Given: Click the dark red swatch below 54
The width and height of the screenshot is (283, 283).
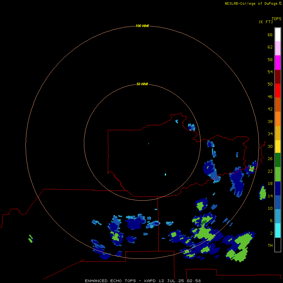Looking at the screenshot, I should click(x=278, y=76).
